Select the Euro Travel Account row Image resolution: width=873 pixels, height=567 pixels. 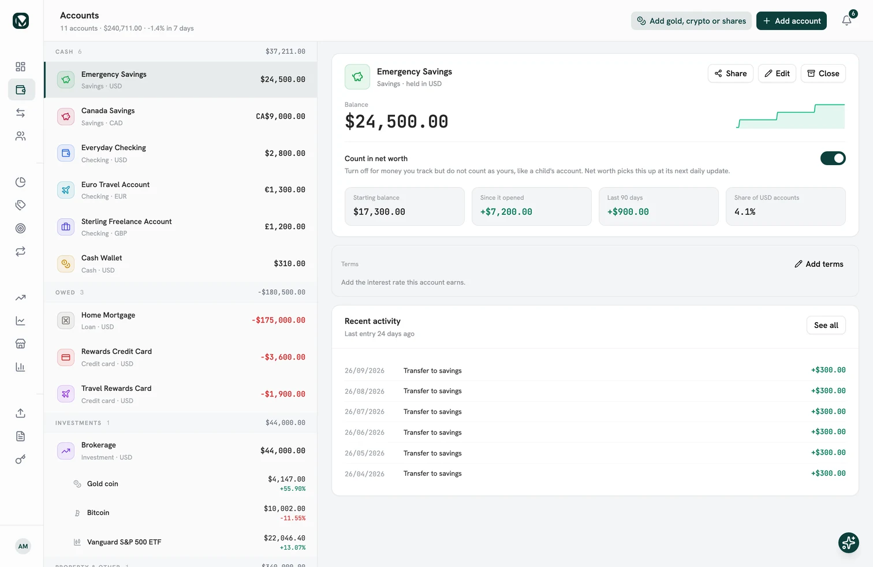tap(181, 190)
